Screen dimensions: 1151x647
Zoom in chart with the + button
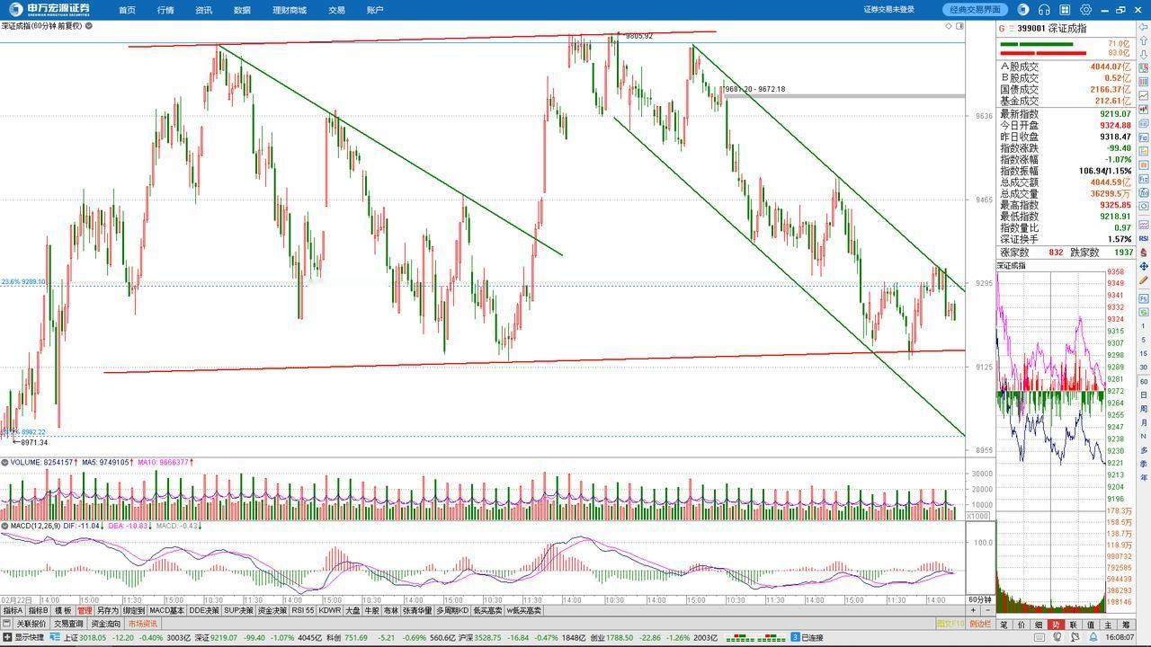972,611
